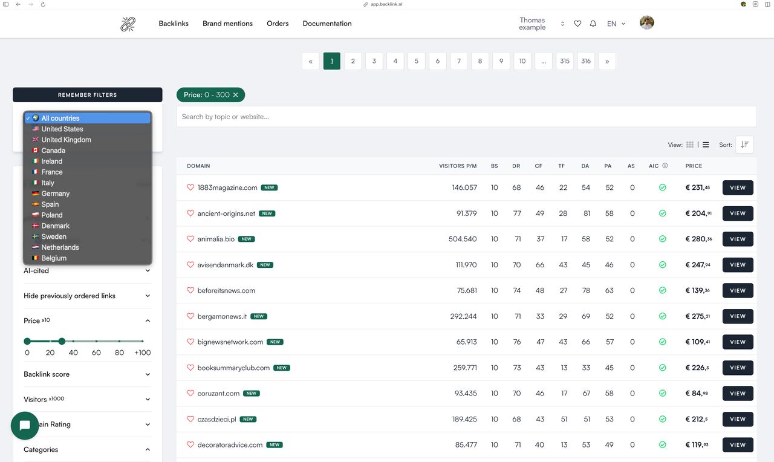Image resolution: width=774 pixels, height=462 pixels.
Task: Expand the Visitors filter section
Action: (x=88, y=399)
